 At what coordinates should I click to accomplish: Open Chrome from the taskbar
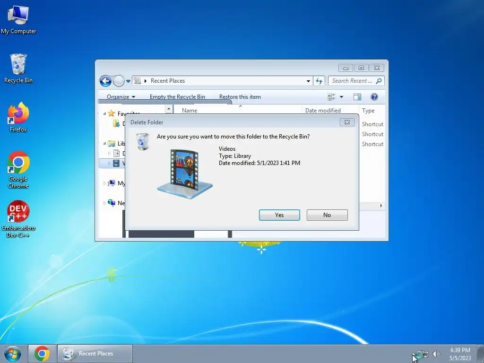tap(42, 354)
